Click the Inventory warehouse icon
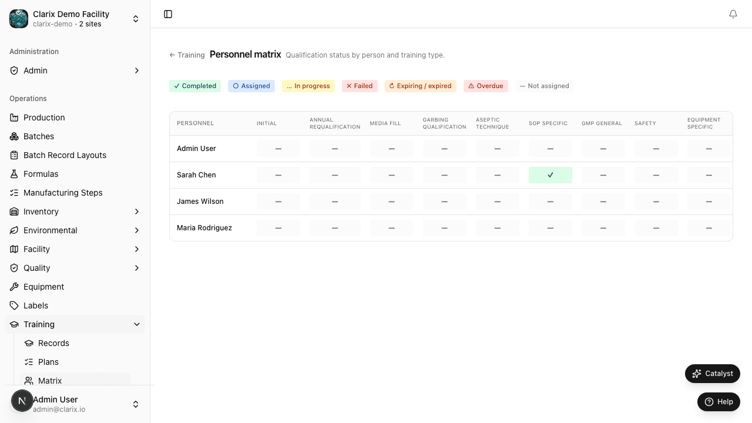Viewport: 752px width, 423px height. (x=14, y=211)
